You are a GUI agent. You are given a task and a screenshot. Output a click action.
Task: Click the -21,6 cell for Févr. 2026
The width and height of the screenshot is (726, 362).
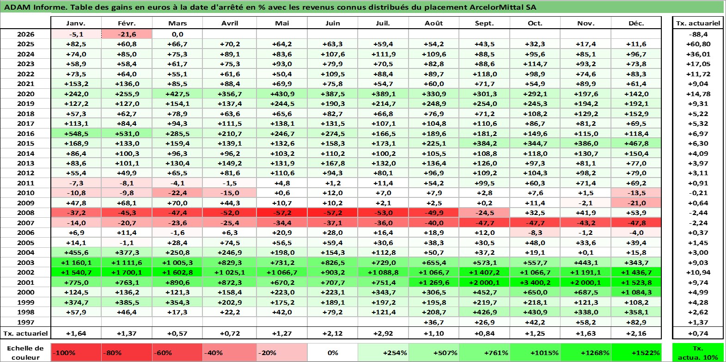point(127,34)
